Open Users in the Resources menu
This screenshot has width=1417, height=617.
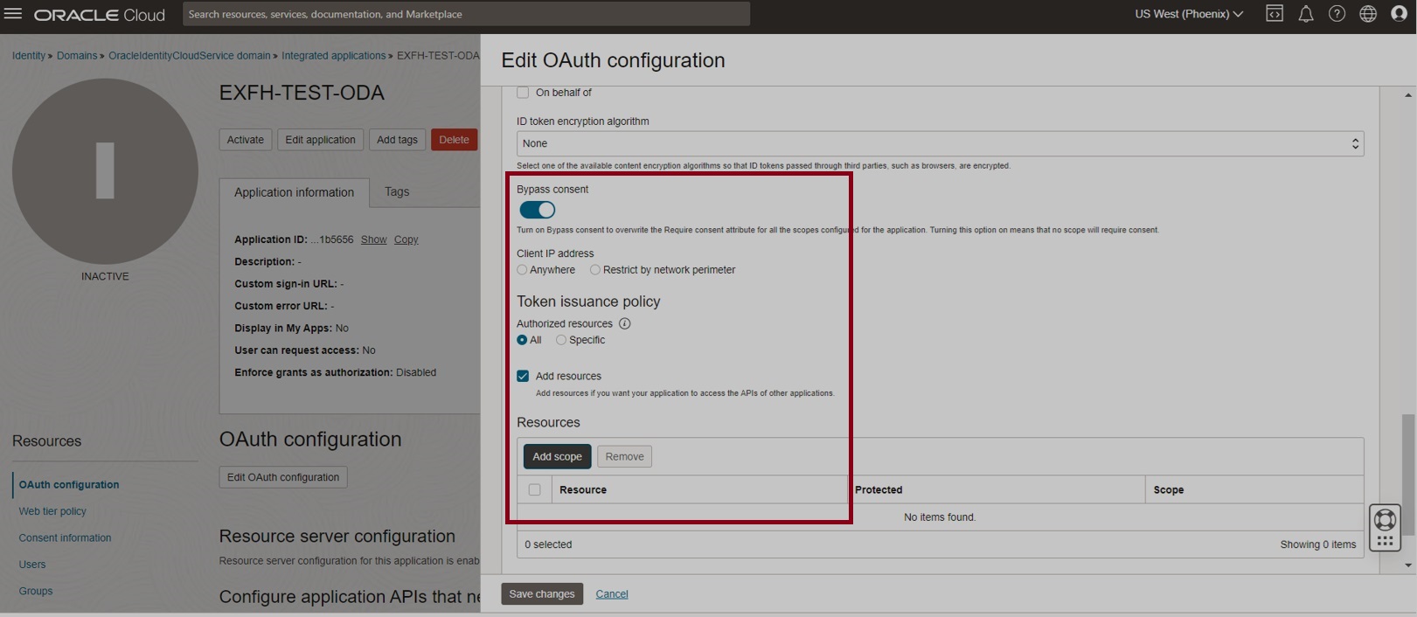point(32,565)
